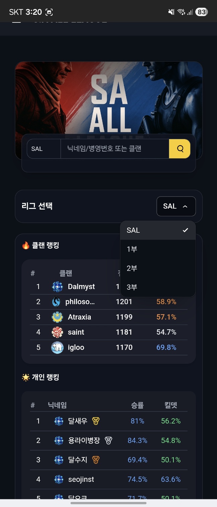
Task: Tap the bronze medal beside 달수지
Action: 96,460
